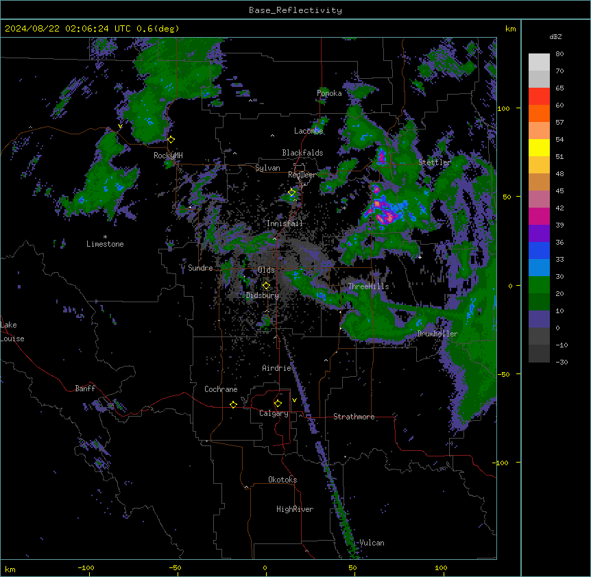
Task: Select the Vulcan label
Action: [372, 543]
